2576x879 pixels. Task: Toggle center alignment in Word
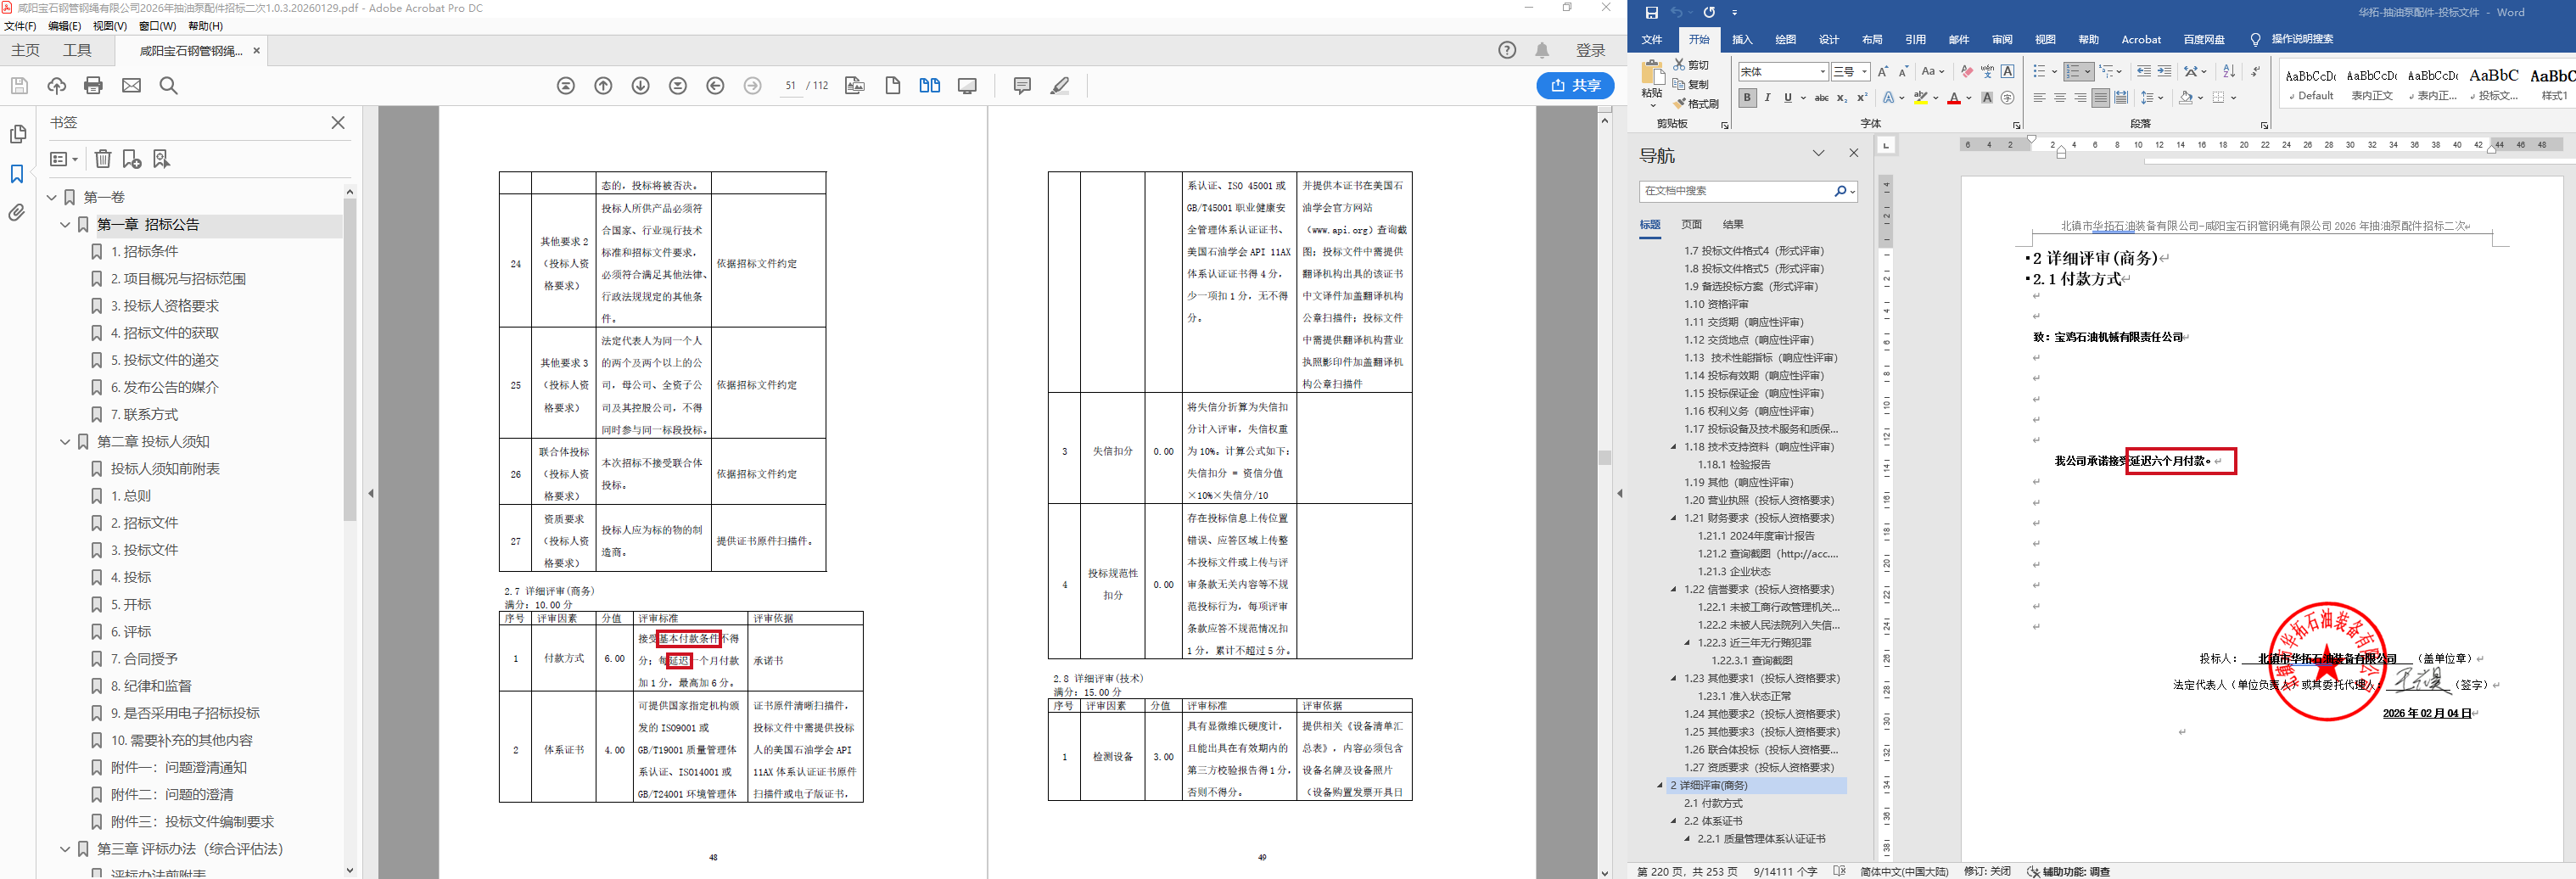(x=2059, y=98)
